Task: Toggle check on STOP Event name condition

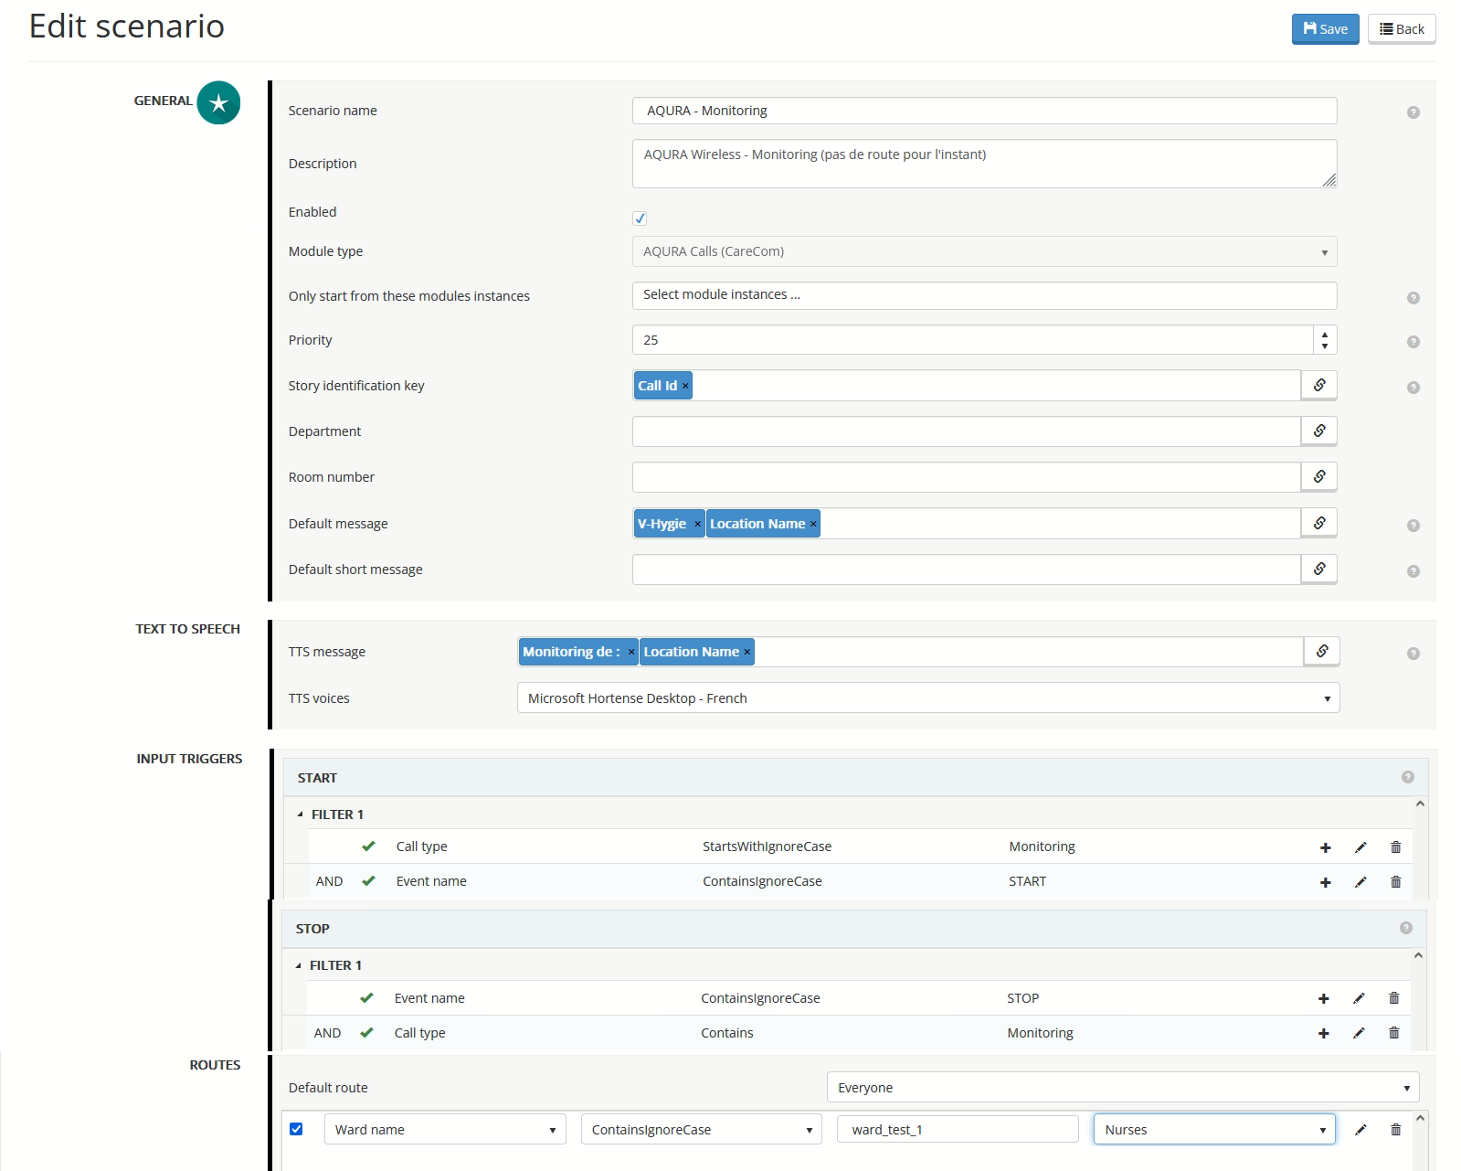Action: click(366, 998)
